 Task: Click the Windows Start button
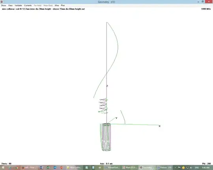3,168
